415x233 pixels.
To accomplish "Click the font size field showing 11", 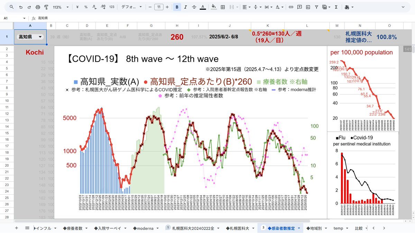I will click(x=159, y=7).
